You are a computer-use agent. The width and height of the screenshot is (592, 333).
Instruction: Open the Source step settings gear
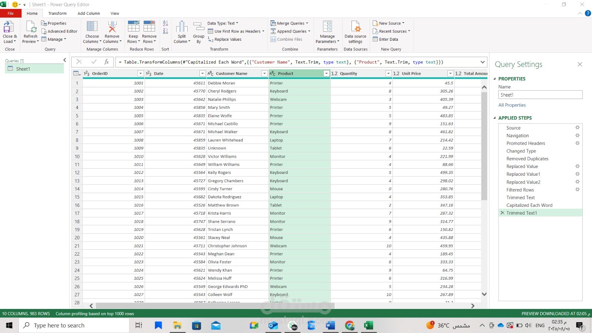(577, 128)
